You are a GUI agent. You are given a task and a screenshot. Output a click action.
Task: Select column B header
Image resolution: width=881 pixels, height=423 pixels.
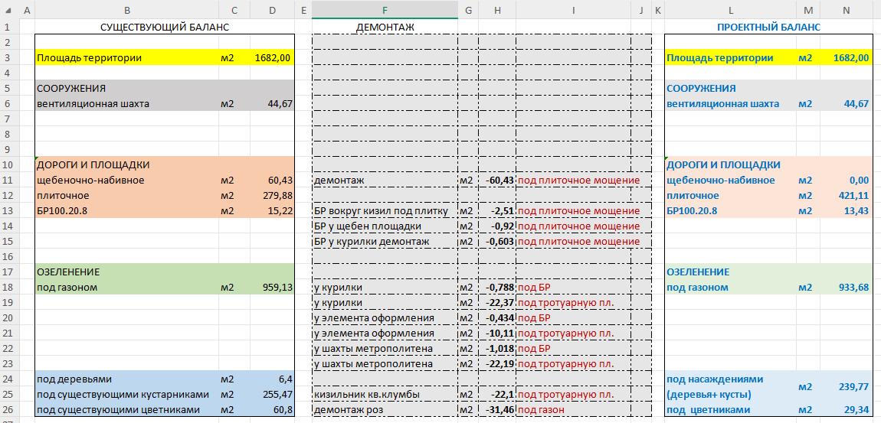[126, 9]
